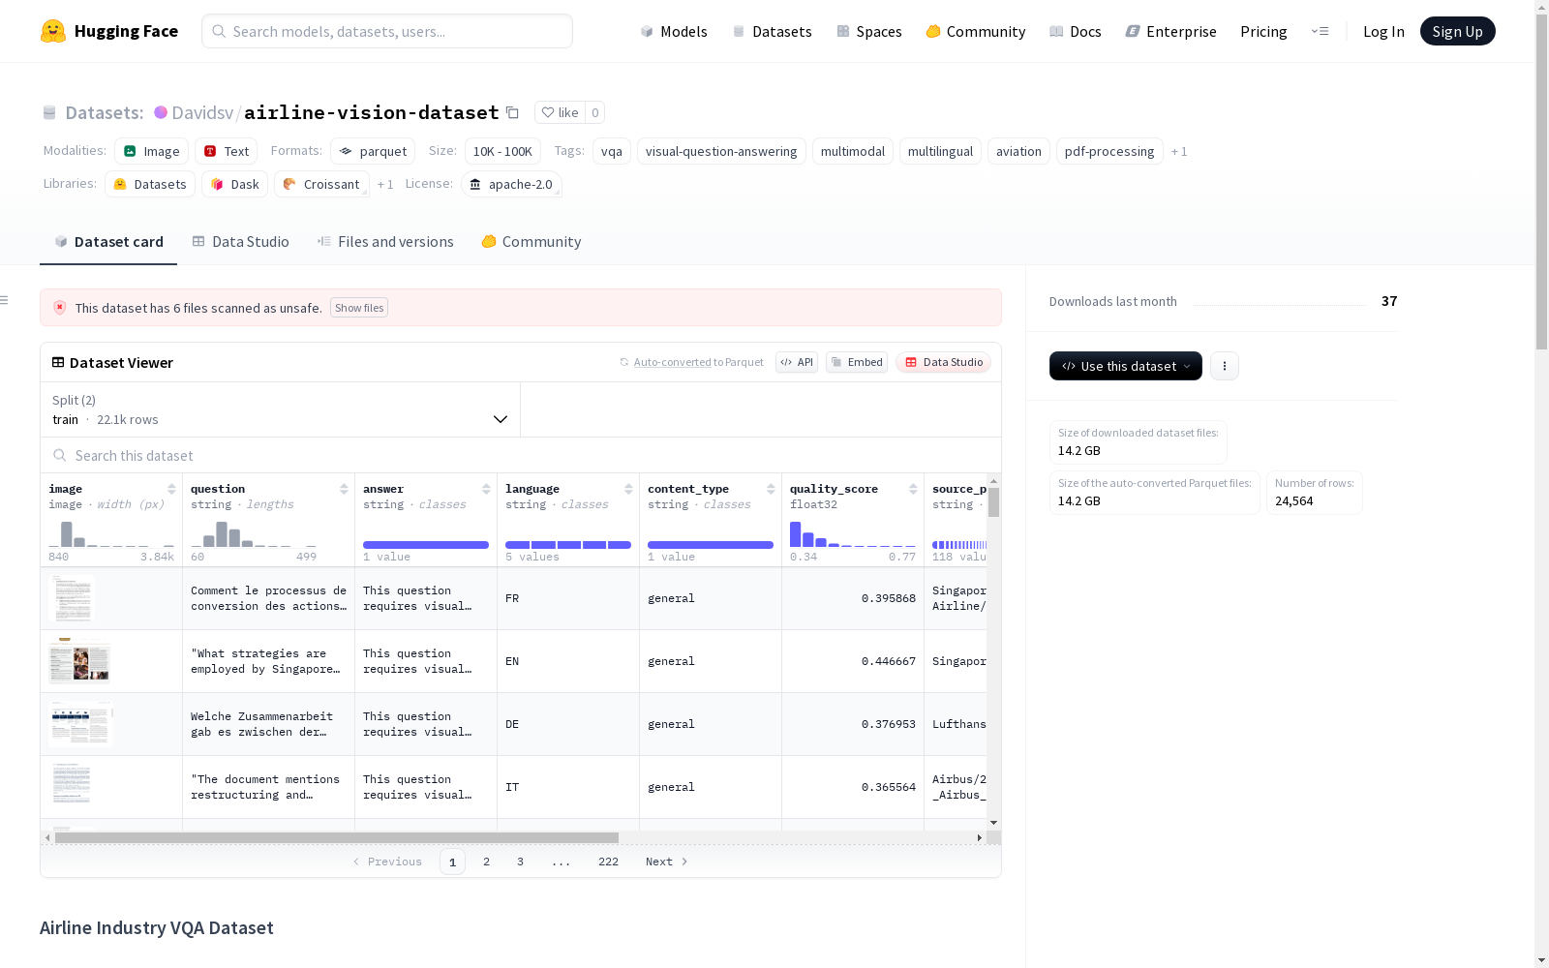Go to Pricing
Screen dimensions: 1549x968
point(1263,31)
